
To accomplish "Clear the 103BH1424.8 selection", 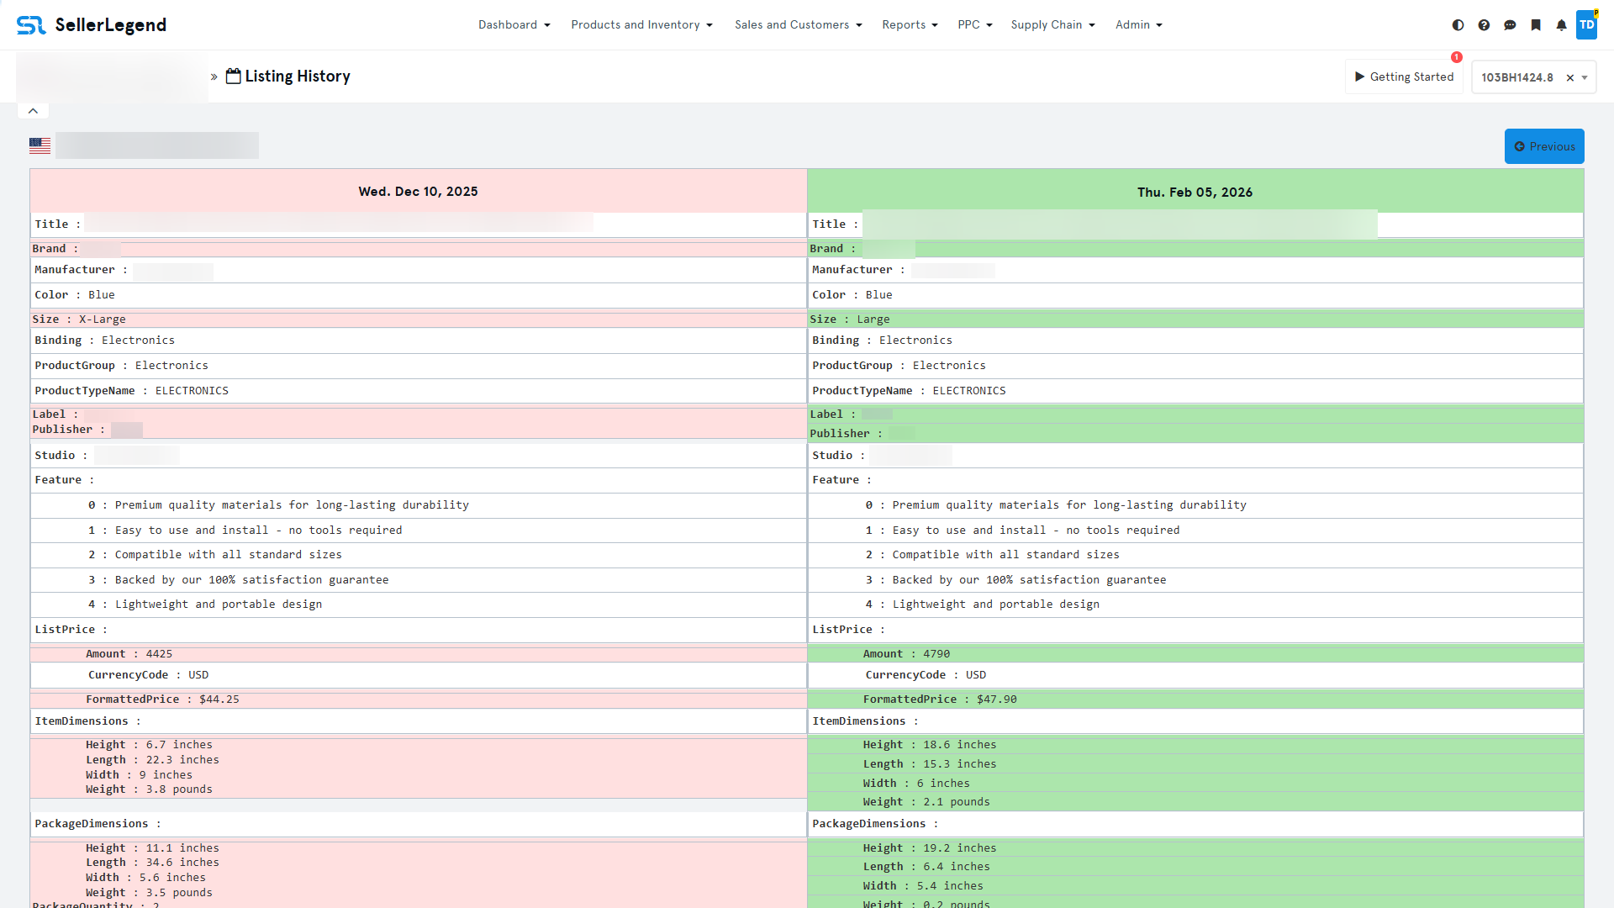I will tap(1569, 77).
